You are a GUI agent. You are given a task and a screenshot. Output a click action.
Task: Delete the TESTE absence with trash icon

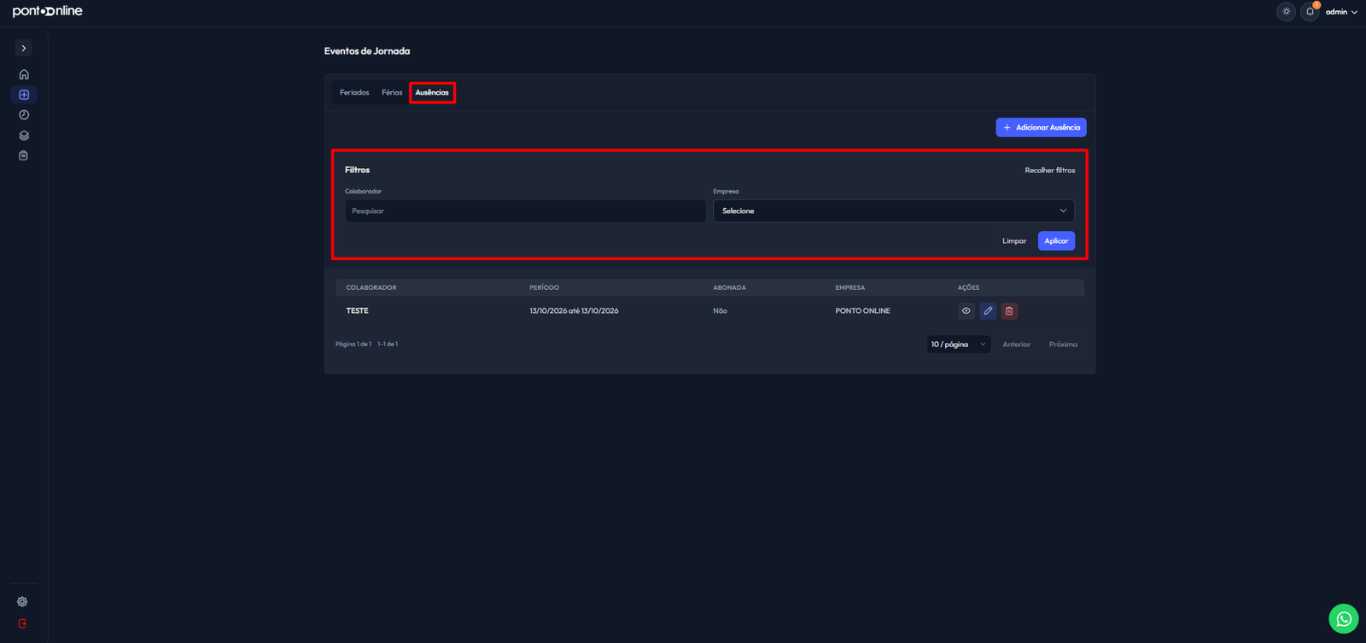click(x=1009, y=311)
